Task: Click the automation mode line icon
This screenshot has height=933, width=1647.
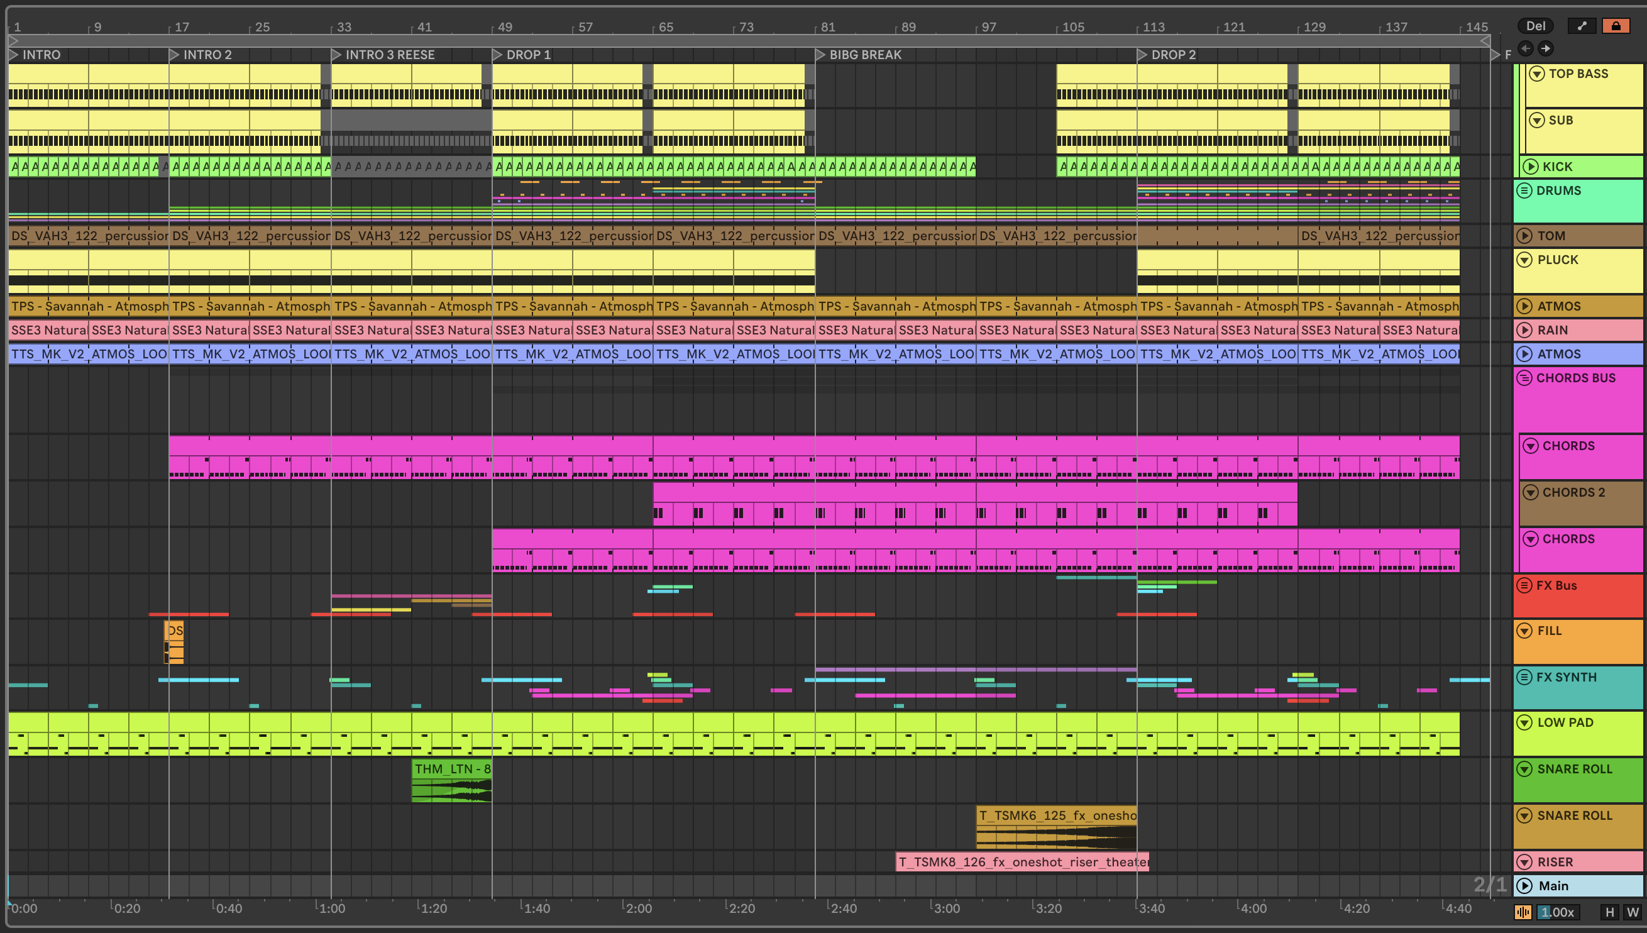Action: pyautogui.click(x=1582, y=26)
